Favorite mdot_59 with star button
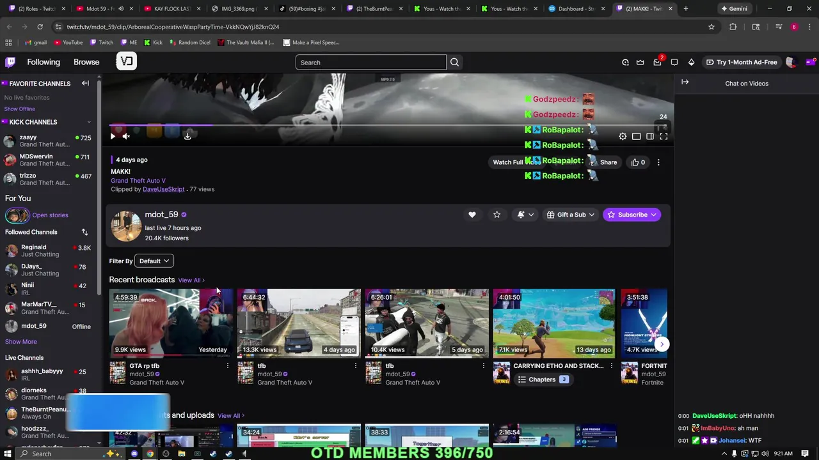Image resolution: width=819 pixels, height=460 pixels. pos(497,215)
